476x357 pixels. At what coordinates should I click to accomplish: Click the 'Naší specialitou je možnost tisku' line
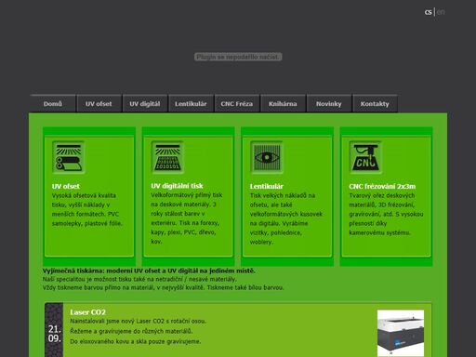click(x=139, y=279)
